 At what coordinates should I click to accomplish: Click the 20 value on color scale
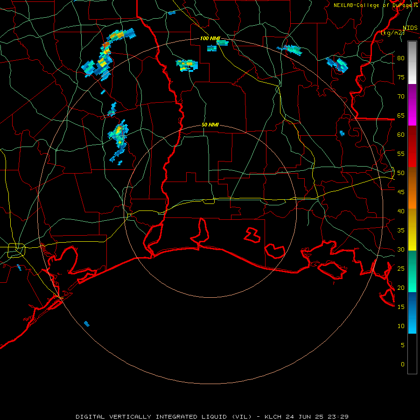point(401,288)
